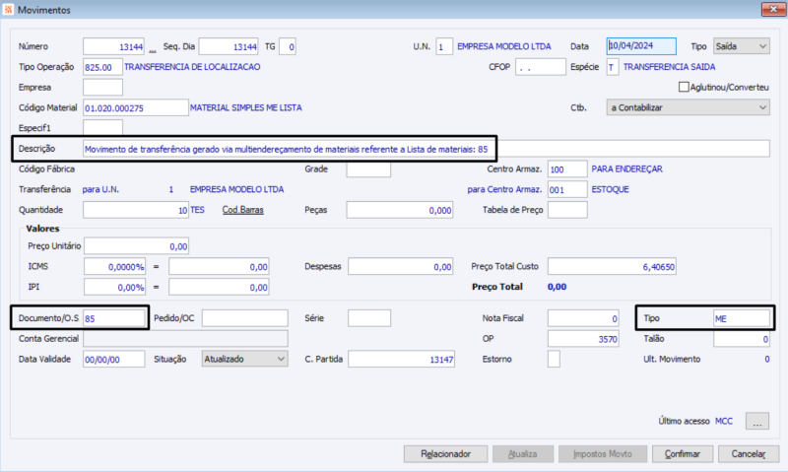Click the Atualiza button
The image size is (788, 472).
coord(523,454)
